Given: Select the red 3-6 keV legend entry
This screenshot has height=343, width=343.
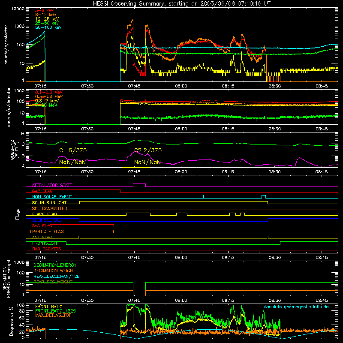Looking at the screenshot, I should pyautogui.click(x=45, y=10).
